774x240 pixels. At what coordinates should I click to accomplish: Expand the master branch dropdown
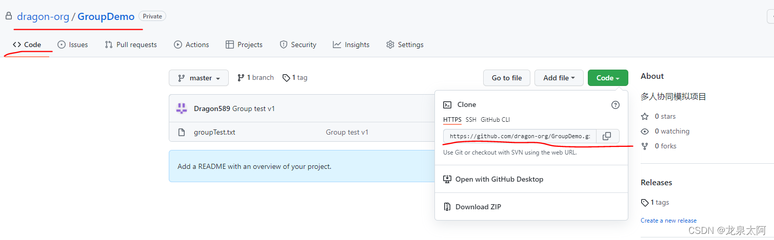pyautogui.click(x=199, y=78)
